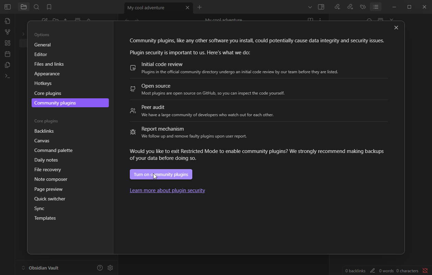This screenshot has height=275, width=432.
Task: Open Backlinks plugin settings
Action: [x=70, y=131]
